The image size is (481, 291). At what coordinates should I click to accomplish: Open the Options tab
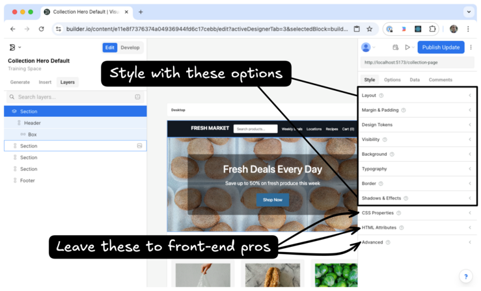[x=392, y=80]
